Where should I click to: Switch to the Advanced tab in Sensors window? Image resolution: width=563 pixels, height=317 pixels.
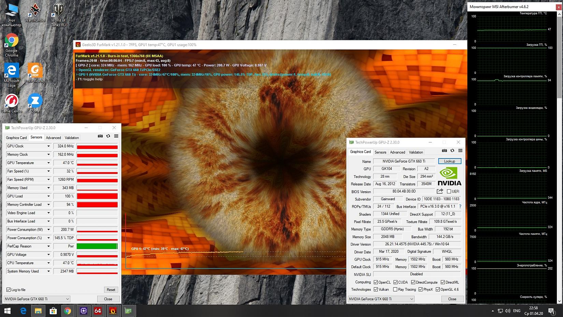coord(53,138)
